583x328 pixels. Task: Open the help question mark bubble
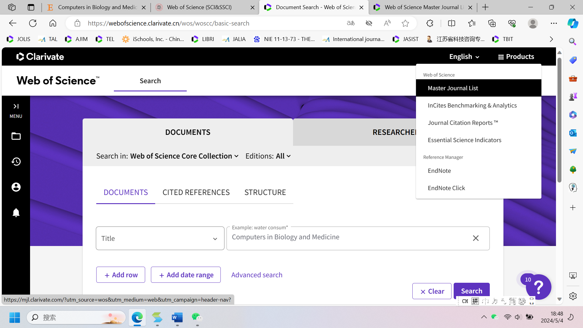point(538,287)
